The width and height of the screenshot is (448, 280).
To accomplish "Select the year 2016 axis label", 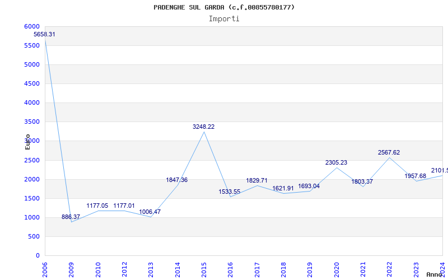I will pyautogui.click(x=231, y=269).
